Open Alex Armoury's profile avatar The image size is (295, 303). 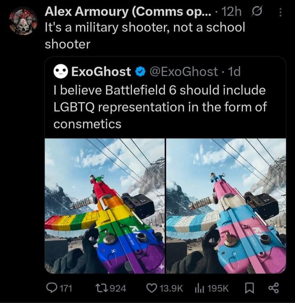click(x=23, y=21)
